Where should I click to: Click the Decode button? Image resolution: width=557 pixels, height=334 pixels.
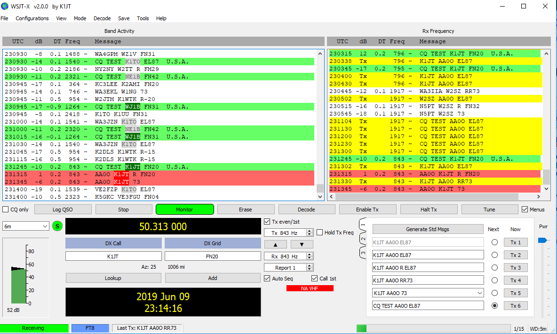[307, 210]
